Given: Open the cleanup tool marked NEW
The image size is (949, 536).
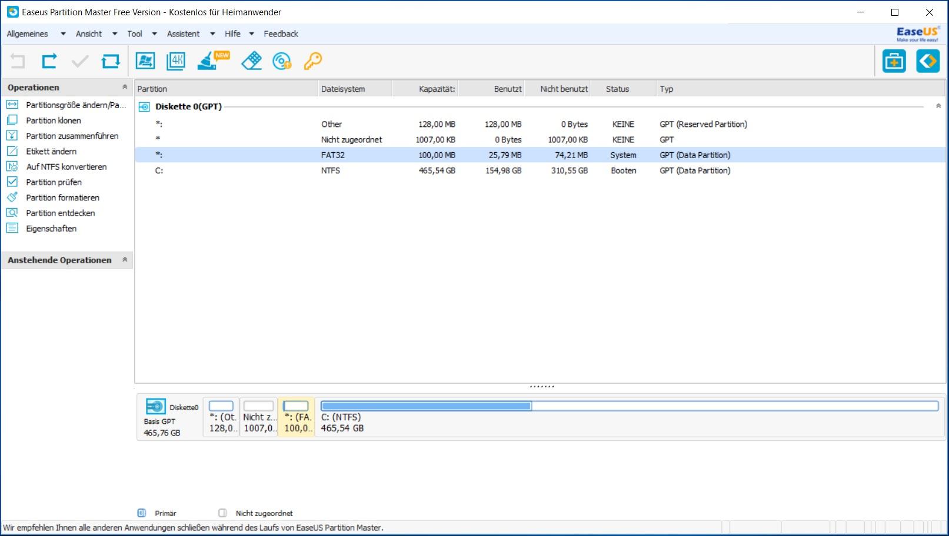Looking at the screenshot, I should pos(213,61).
